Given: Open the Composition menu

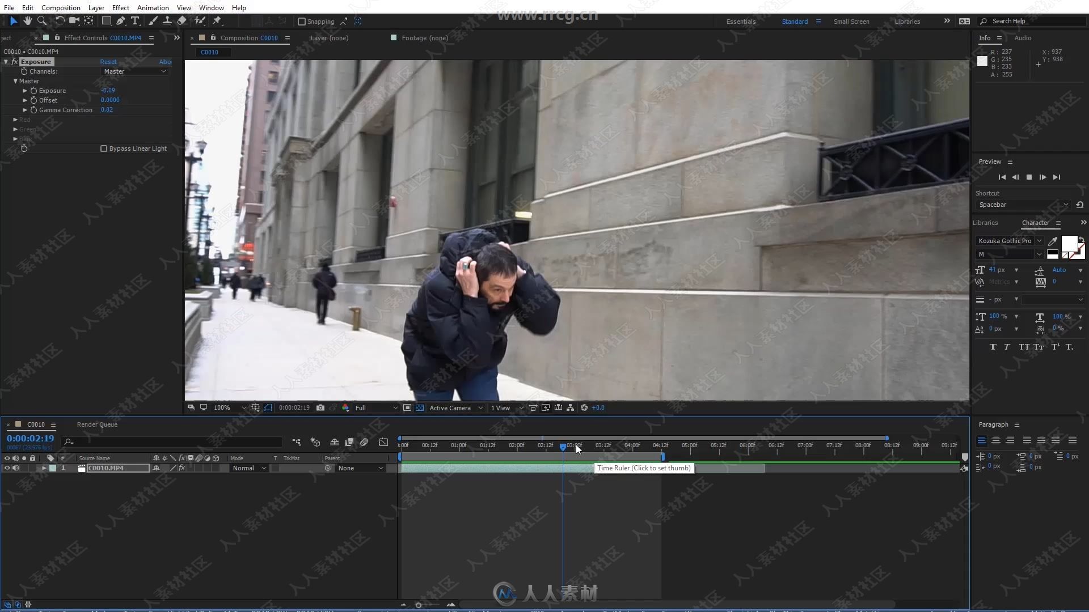Looking at the screenshot, I should click(61, 7).
